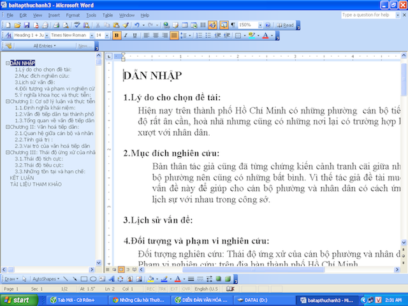
Task: Toggle Underline formatting
Action: 135,36
